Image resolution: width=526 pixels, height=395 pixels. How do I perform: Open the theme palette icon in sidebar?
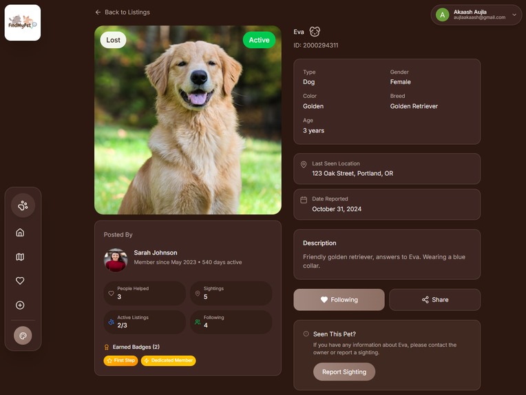point(23,336)
